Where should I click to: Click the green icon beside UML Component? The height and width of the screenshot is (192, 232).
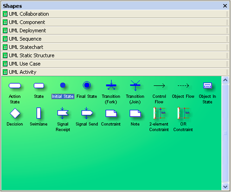pyautogui.click(x=5, y=22)
